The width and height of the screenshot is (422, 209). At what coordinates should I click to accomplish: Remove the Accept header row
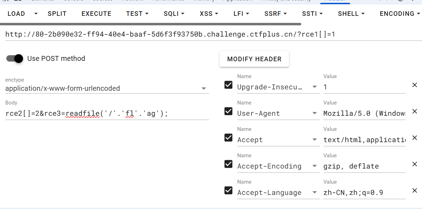pos(414,138)
